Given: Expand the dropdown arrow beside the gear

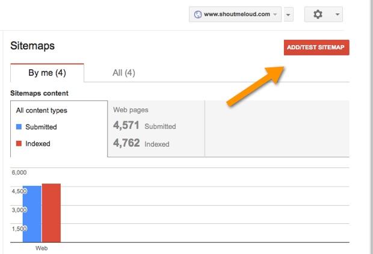Looking at the screenshot, I should click(x=338, y=14).
